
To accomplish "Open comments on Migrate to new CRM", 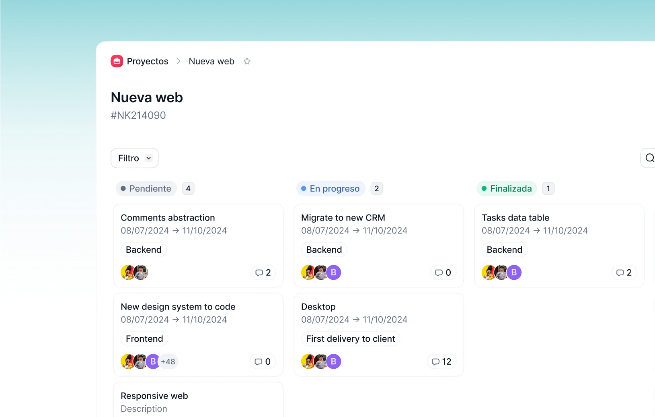I will coord(443,272).
